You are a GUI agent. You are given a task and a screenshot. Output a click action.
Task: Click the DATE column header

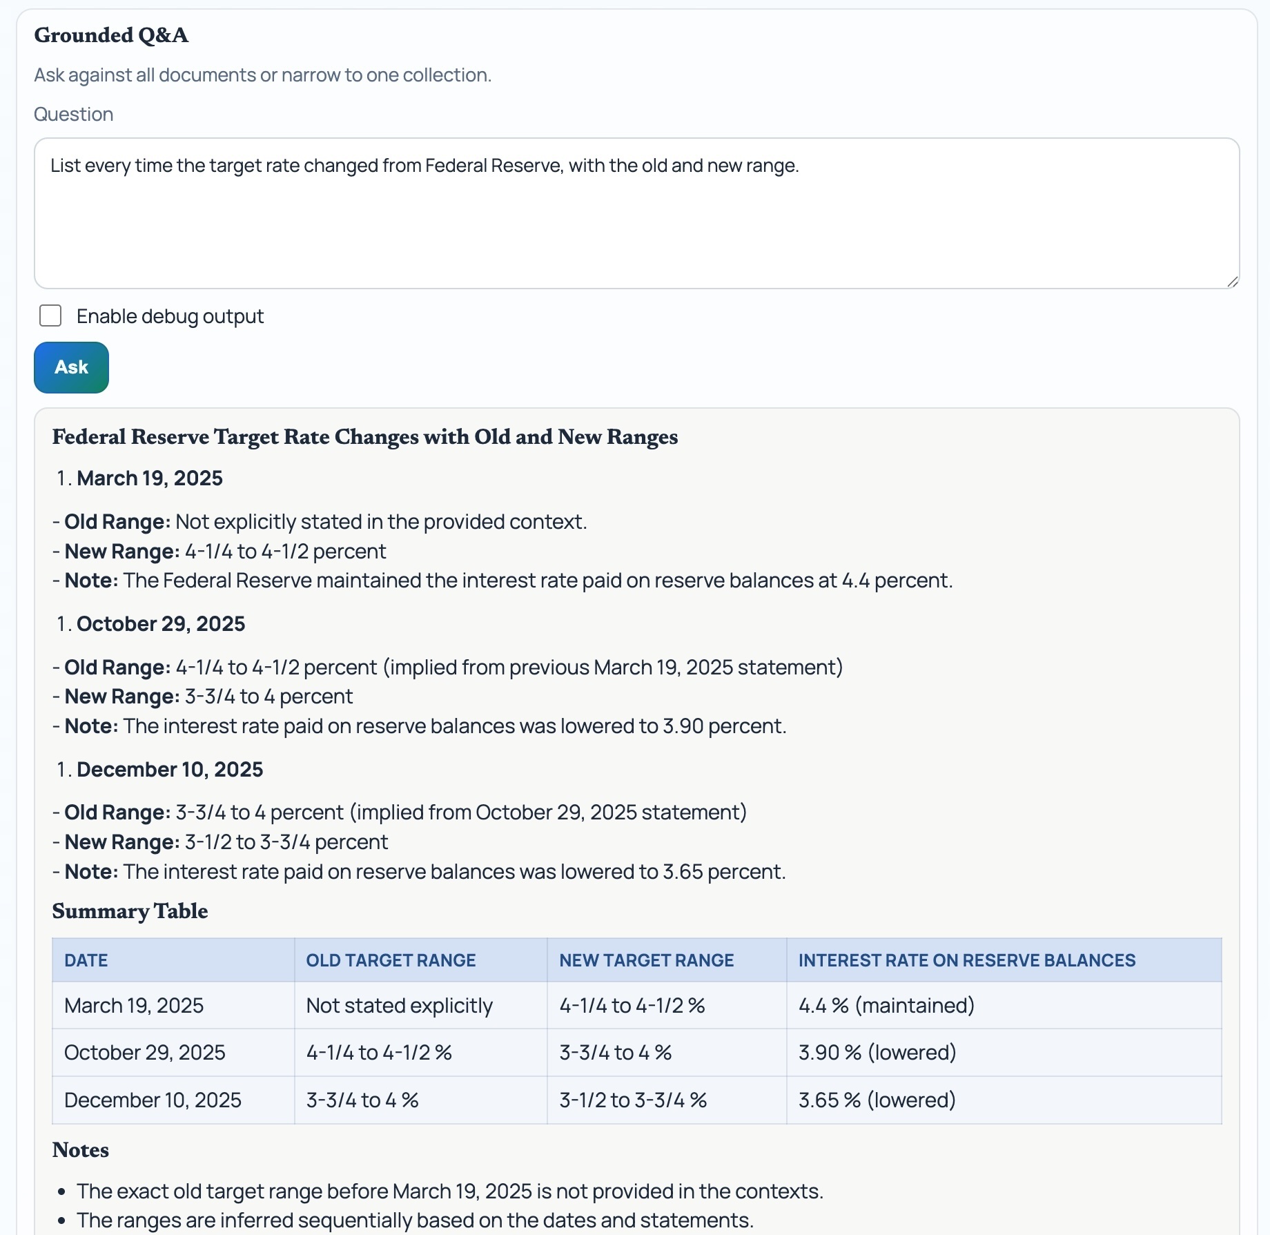(86, 960)
